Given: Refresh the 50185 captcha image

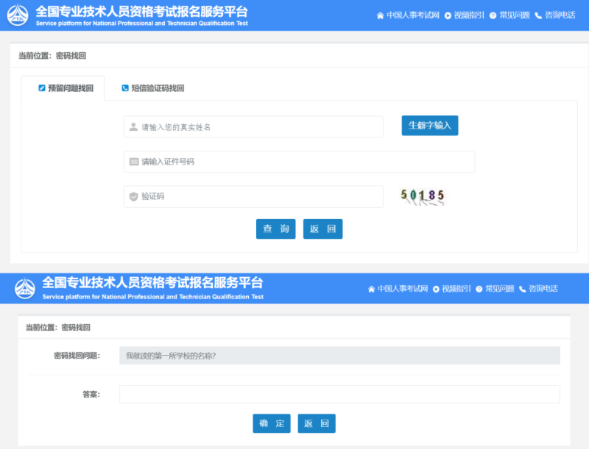Looking at the screenshot, I should click(423, 196).
